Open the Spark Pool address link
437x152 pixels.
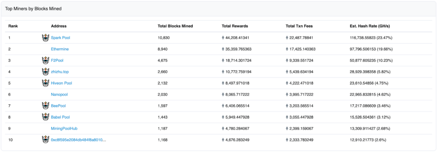[x=61, y=38]
